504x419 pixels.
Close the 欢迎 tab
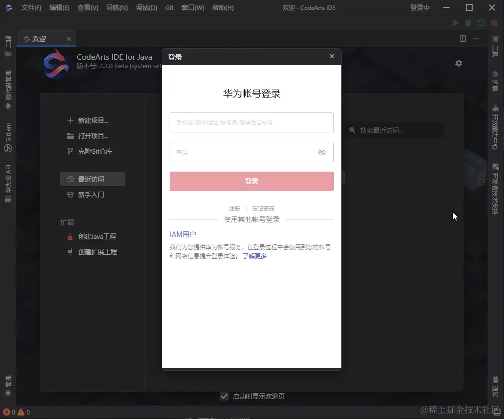69,39
